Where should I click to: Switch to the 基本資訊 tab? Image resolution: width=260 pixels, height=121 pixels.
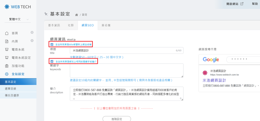click(54, 25)
